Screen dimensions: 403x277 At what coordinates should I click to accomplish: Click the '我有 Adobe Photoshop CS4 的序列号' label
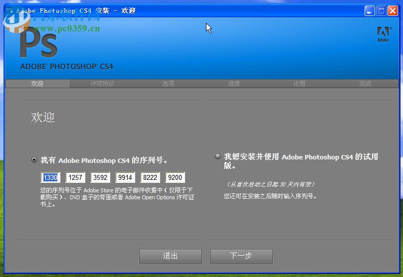click(x=104, y=160)
